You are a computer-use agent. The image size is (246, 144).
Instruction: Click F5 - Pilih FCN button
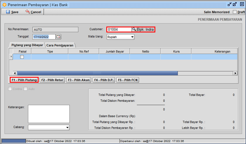point(128,80)
